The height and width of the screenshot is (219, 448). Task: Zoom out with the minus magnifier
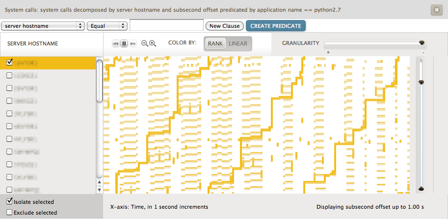click(144, 44)
